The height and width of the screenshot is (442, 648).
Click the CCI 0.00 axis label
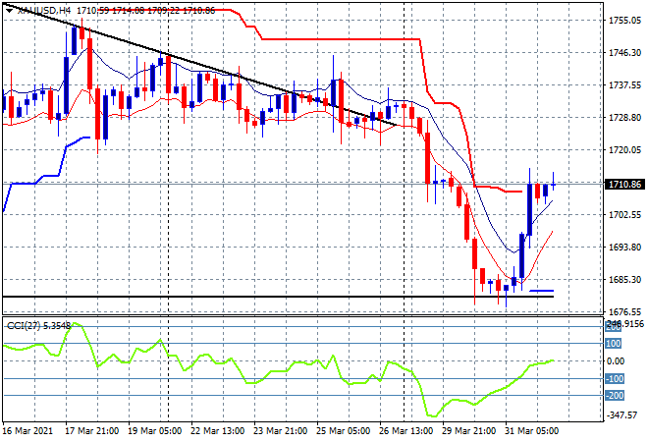point(616,361)
